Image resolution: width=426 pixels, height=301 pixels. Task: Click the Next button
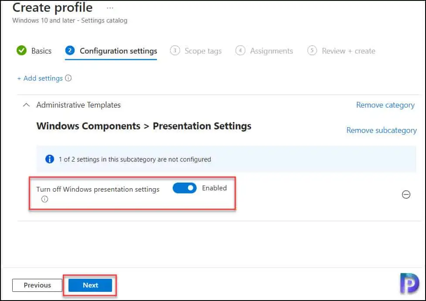pyautogui.click(x=90, y=285)
